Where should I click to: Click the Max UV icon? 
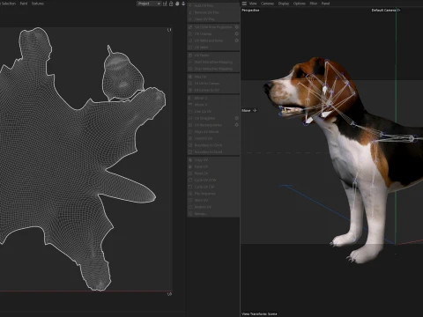point(190,77)
